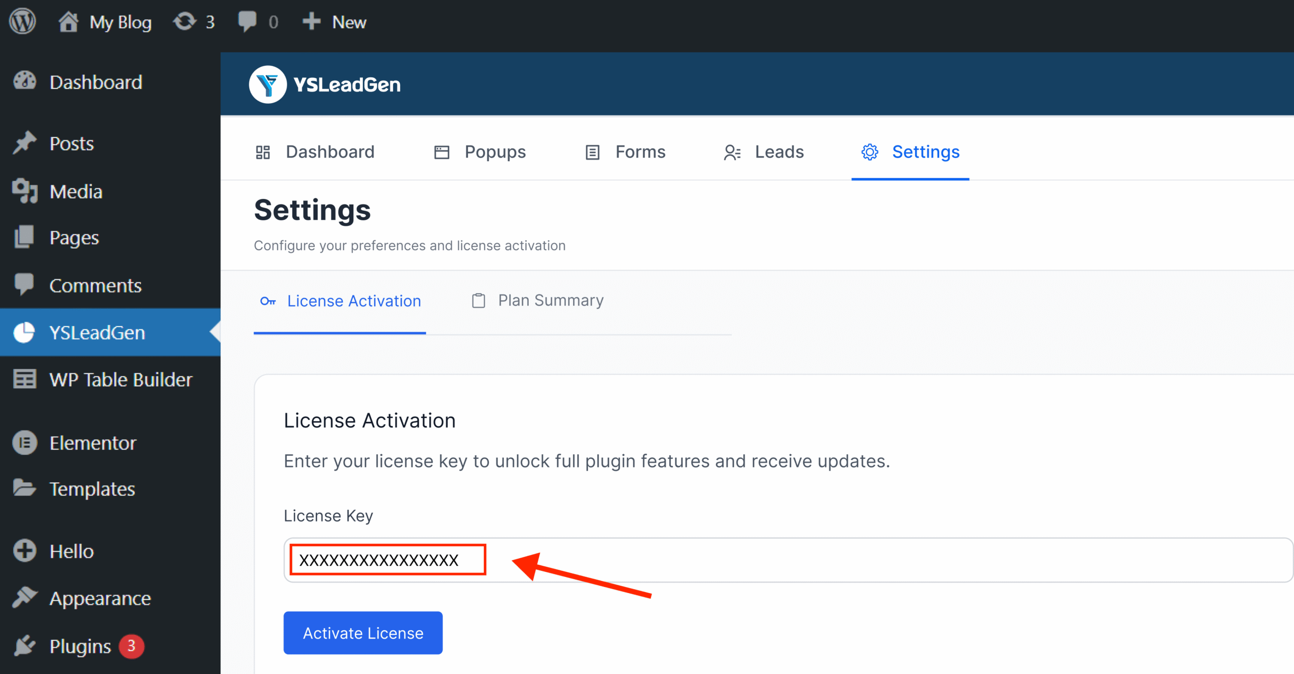The image size is (1294, 674).
Task: Click the 'License Key' field label
Action: pos(328,515)
